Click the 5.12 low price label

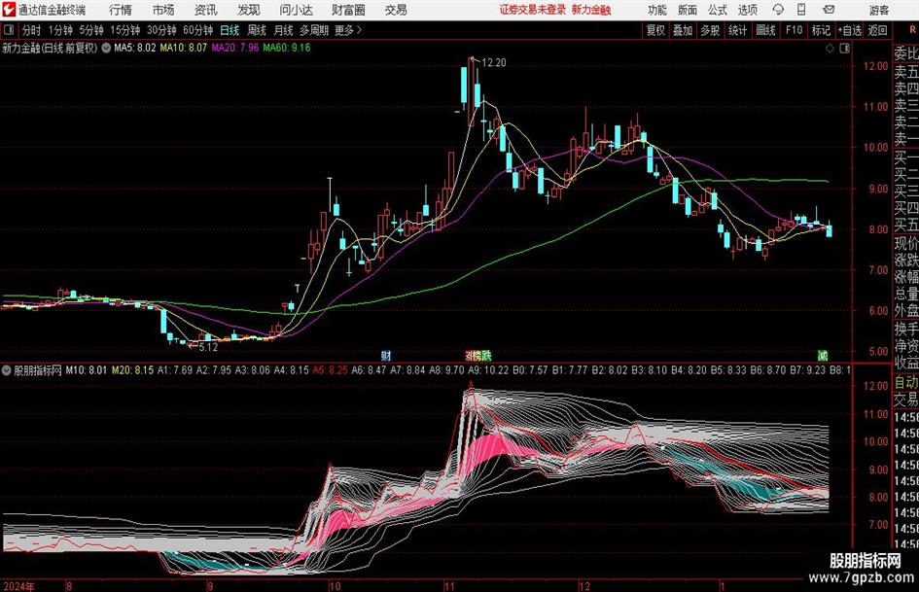coord(207,347)
